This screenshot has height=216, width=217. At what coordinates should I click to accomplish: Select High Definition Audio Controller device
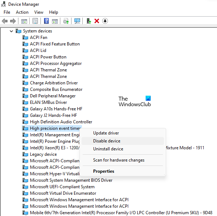click(61, 122)
